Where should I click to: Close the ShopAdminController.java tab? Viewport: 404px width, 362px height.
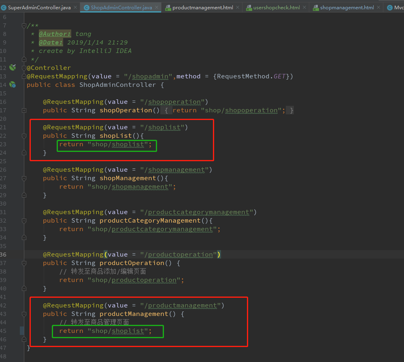click(x=157, y=7)
